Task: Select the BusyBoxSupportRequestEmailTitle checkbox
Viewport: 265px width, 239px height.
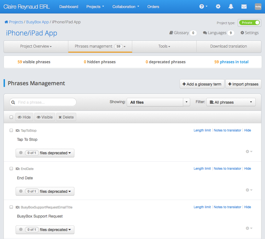Action: tap(11, 207)
